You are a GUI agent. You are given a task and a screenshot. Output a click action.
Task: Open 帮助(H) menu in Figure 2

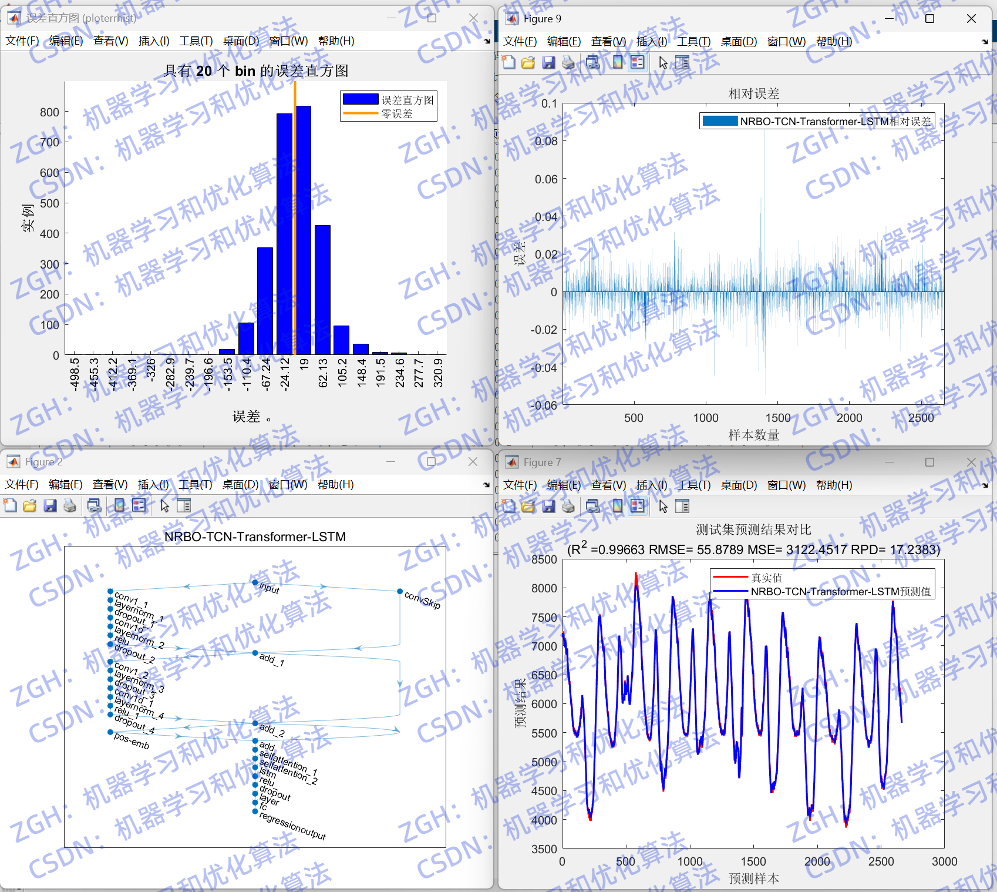tap(336, 484)
